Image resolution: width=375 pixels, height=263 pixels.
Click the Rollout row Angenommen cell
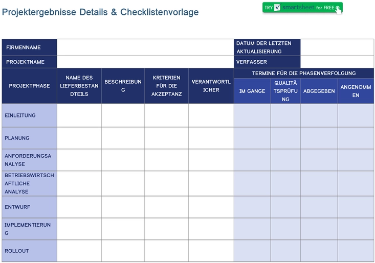tap(356, 251)
